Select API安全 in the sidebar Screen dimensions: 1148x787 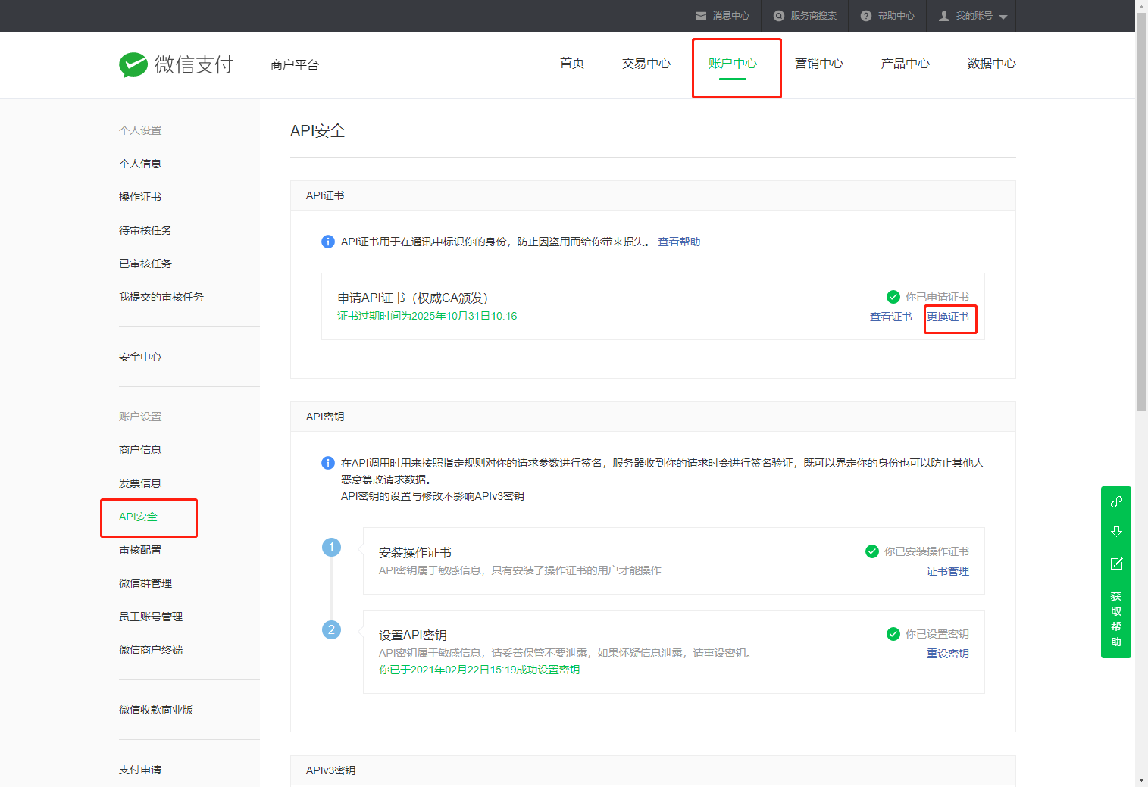point(138,517)
